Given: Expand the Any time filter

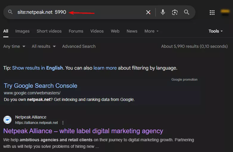Looking at the screenshot, I should [14, 46].
